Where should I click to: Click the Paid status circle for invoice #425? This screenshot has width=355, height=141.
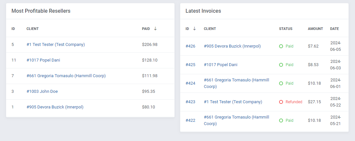(281, 65)
